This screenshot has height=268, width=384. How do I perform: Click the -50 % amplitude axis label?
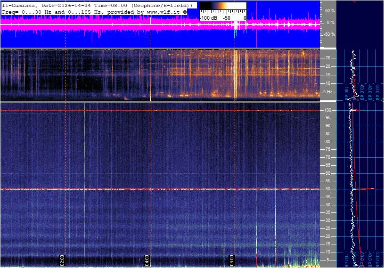(x=329, y=34)
